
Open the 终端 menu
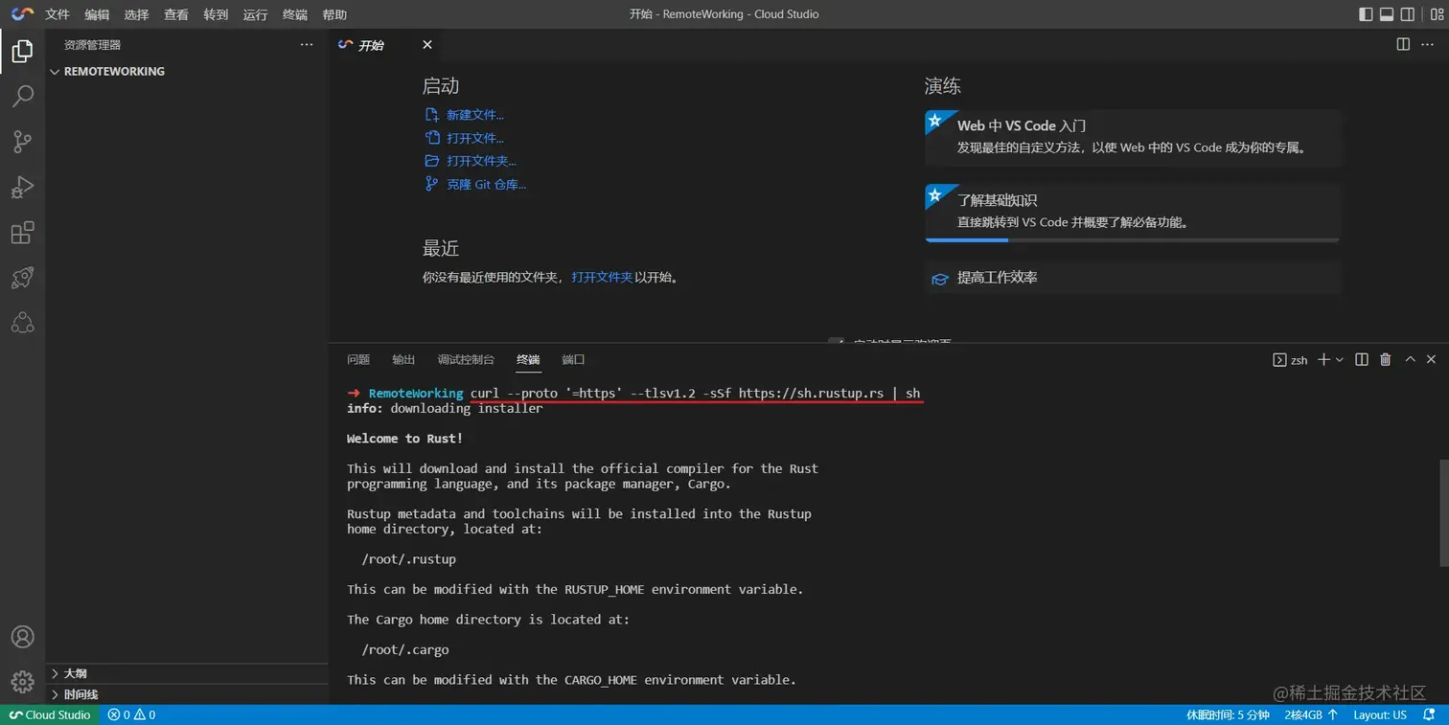click(x=295, y=14)
